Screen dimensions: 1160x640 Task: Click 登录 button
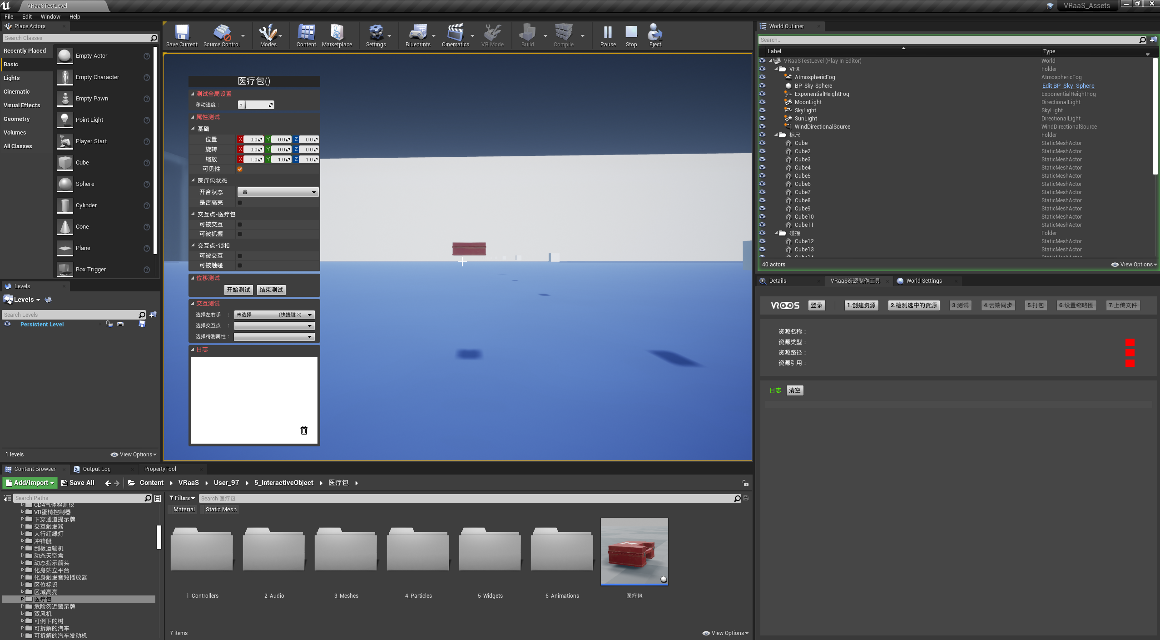click(x=817, y=305)
